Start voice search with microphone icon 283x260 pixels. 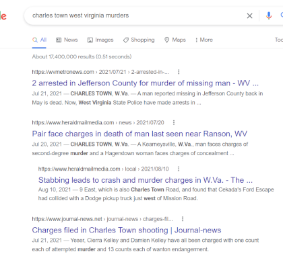269,15
